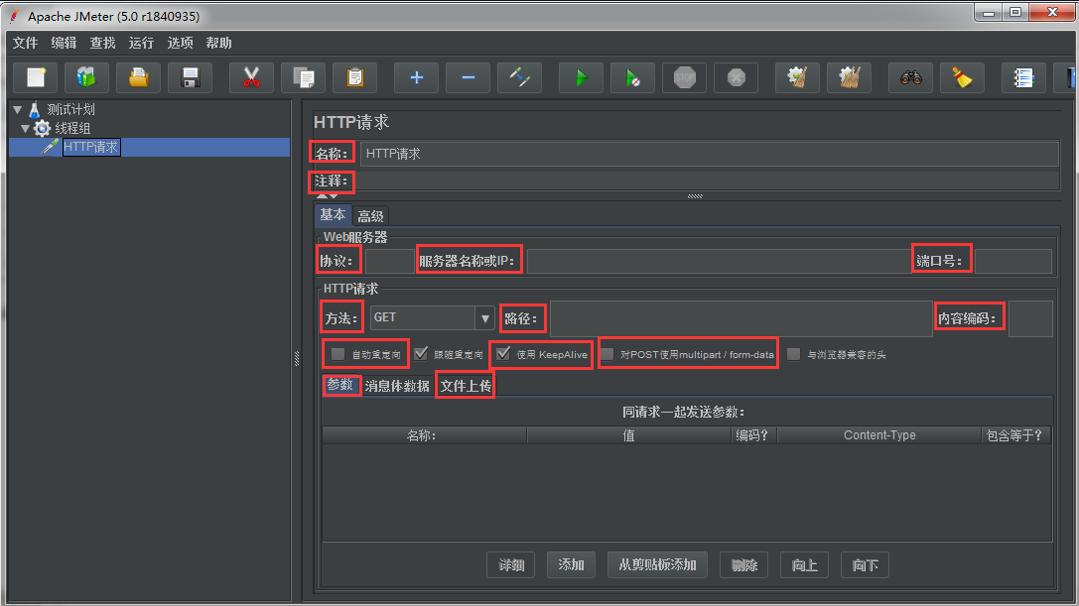This screenshot has height=606, width=1079.
Task: Select the HTTP请求 tree item
Action: (x=91, y=147)
